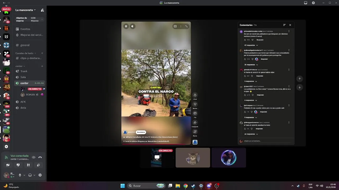This screenshot has width=339, height=190.
Task: Open the Short's three-dot more options
Action: (181, 26)
